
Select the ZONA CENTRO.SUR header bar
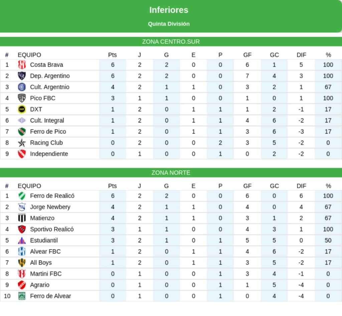[171, 42]
